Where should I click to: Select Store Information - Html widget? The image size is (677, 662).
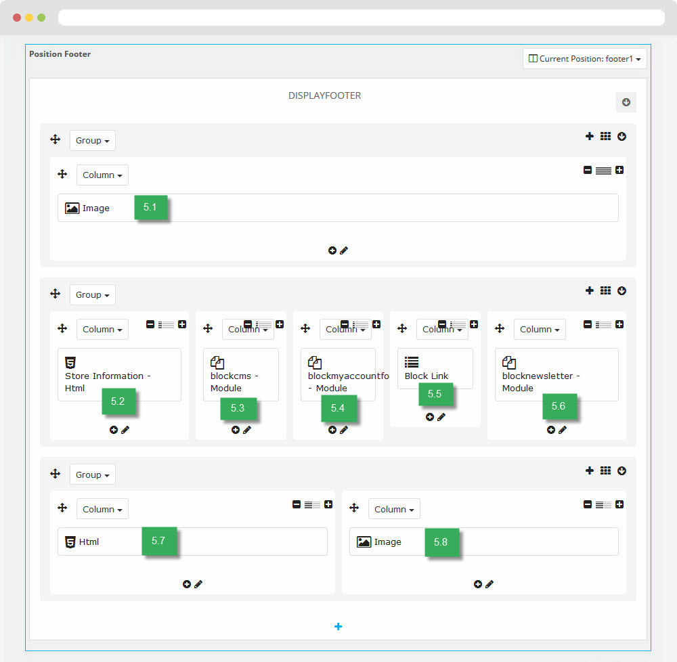(x=120, y=374)
